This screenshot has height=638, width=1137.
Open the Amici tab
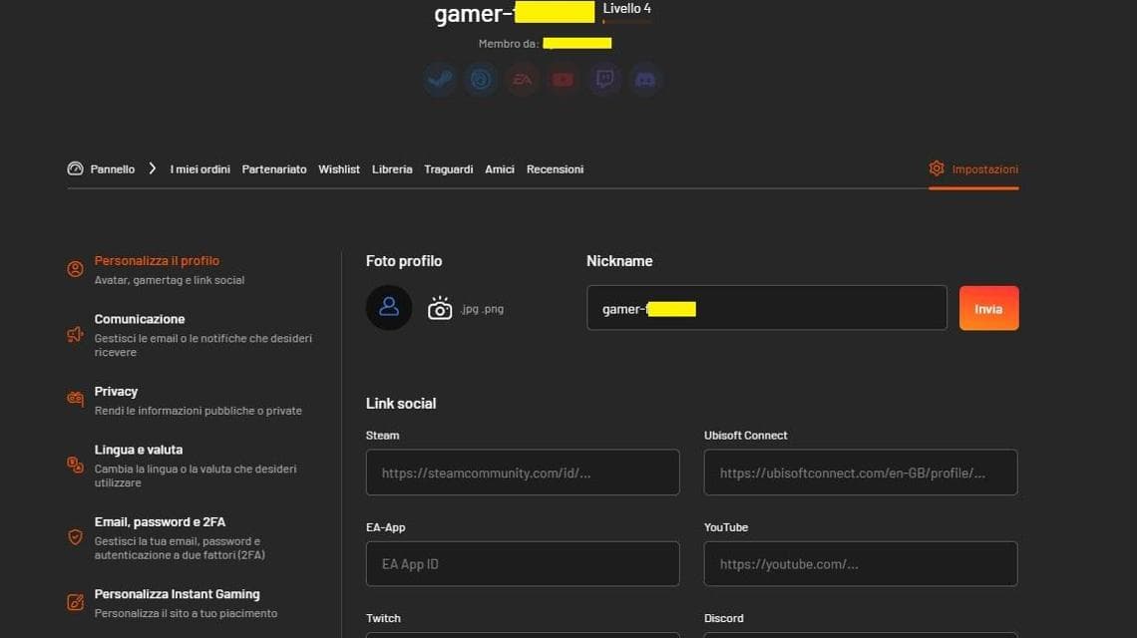(500, 168)
